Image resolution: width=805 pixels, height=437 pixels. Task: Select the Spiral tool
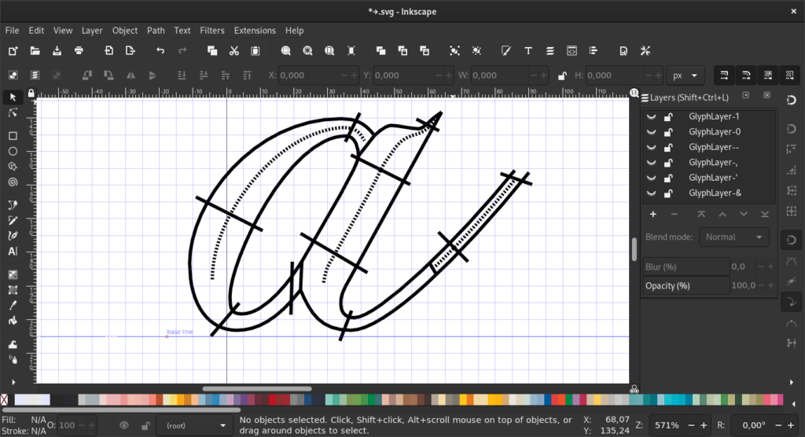[x=13, y=182]
